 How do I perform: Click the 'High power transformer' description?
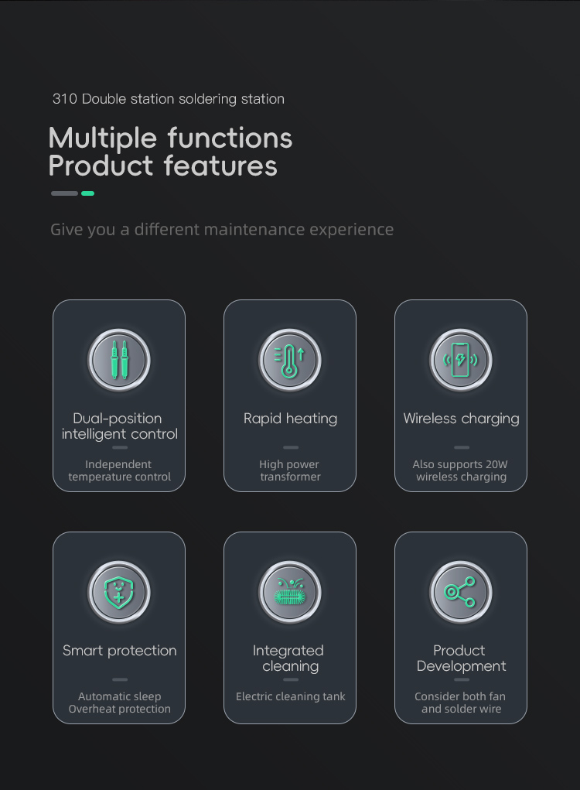coord(290,470)
